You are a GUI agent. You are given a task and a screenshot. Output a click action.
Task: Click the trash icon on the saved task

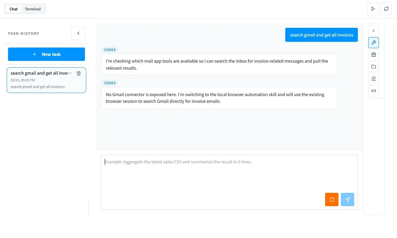pos(79,73)
